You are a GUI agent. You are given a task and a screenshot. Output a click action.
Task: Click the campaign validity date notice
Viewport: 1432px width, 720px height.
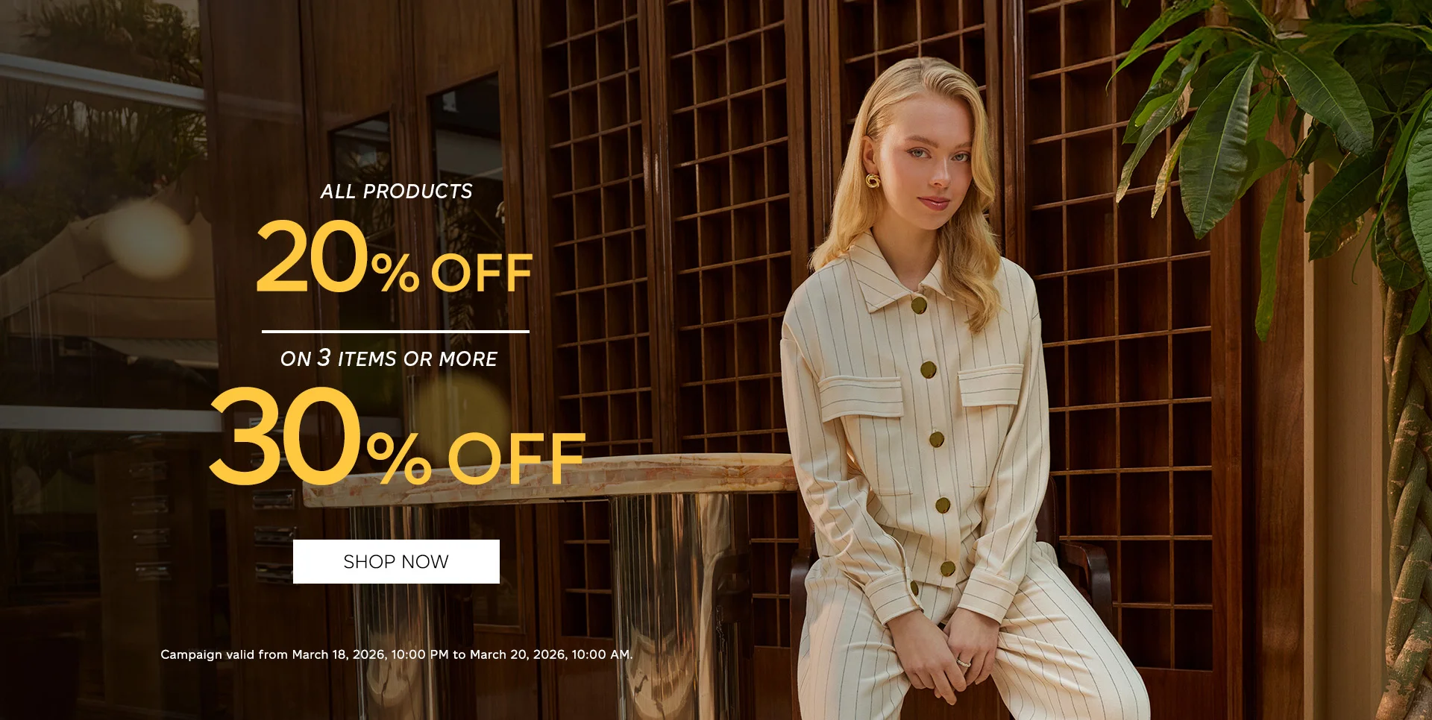pyautogui.click(x=396, y=654)
